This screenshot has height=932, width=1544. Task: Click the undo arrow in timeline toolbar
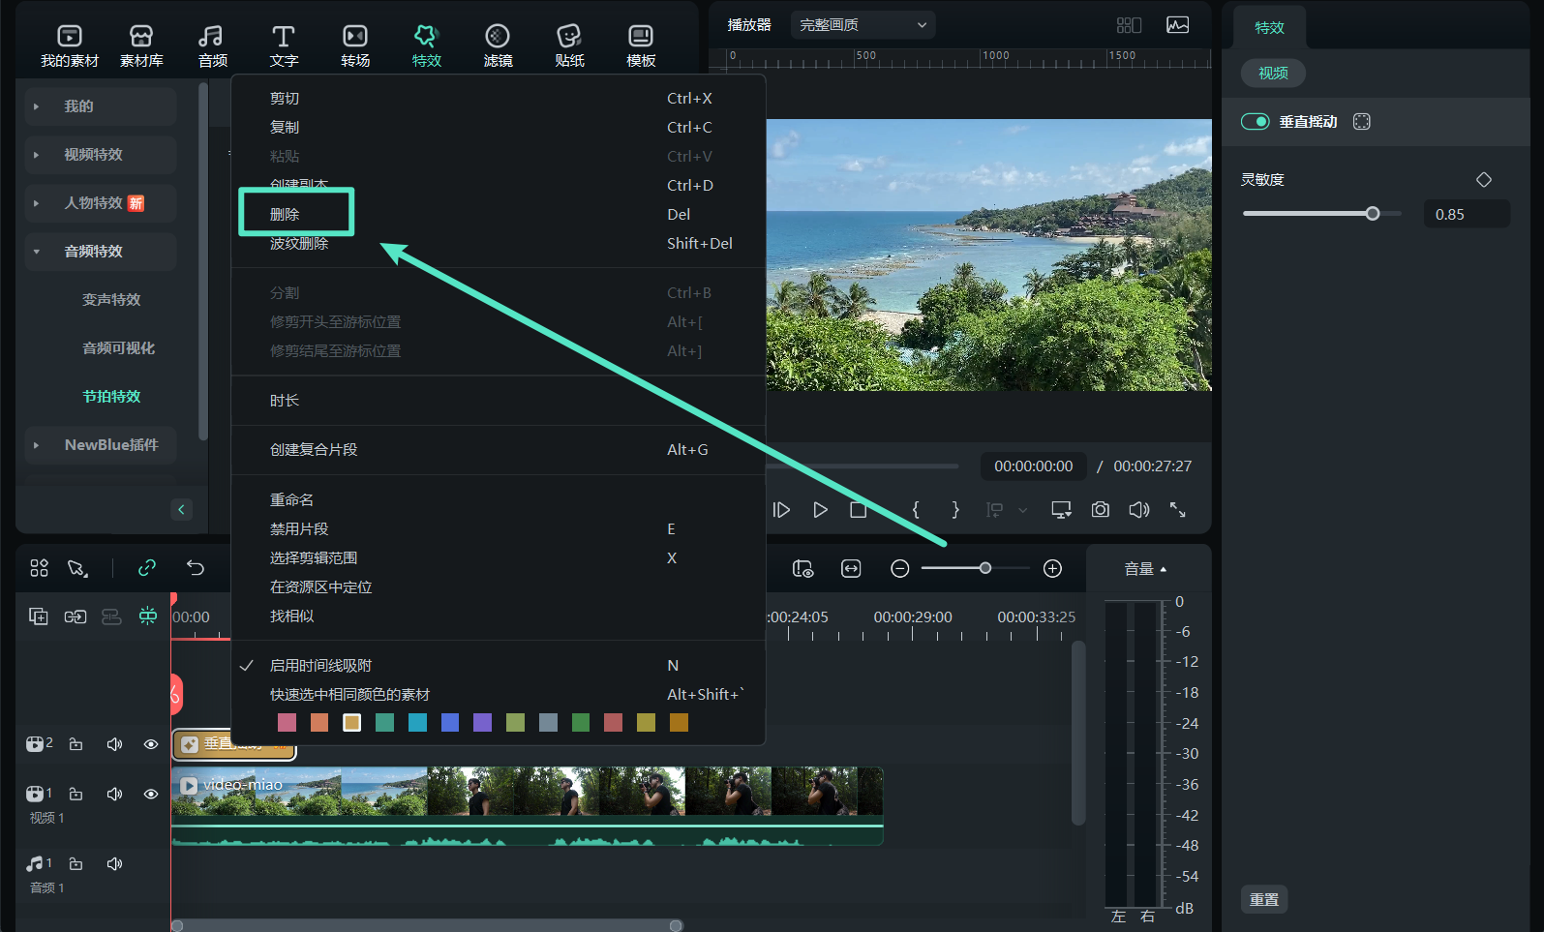click(196, 568)
